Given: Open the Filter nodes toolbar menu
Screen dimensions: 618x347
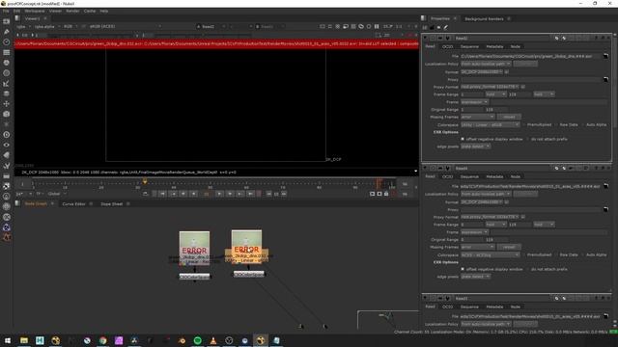Looking at the screenshot, I should 7,73.
